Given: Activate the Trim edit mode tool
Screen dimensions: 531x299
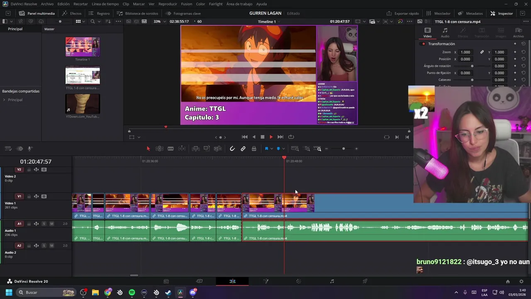Looking at the screenshot, I should pos(159,149).
